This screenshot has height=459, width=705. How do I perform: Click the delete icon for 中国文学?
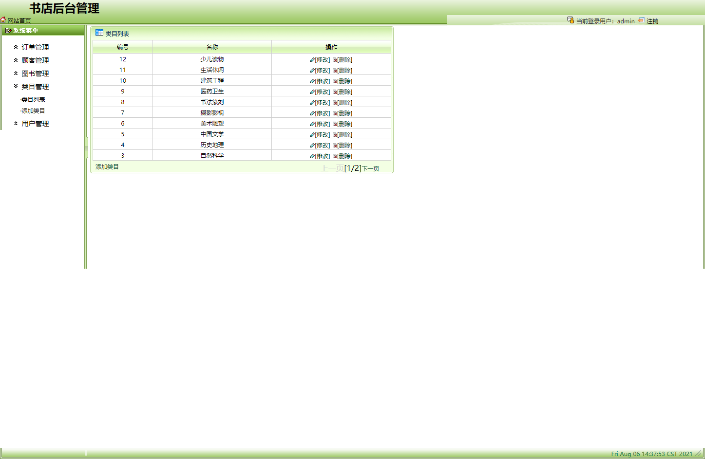pyautogui.click(x=335, y=135)
